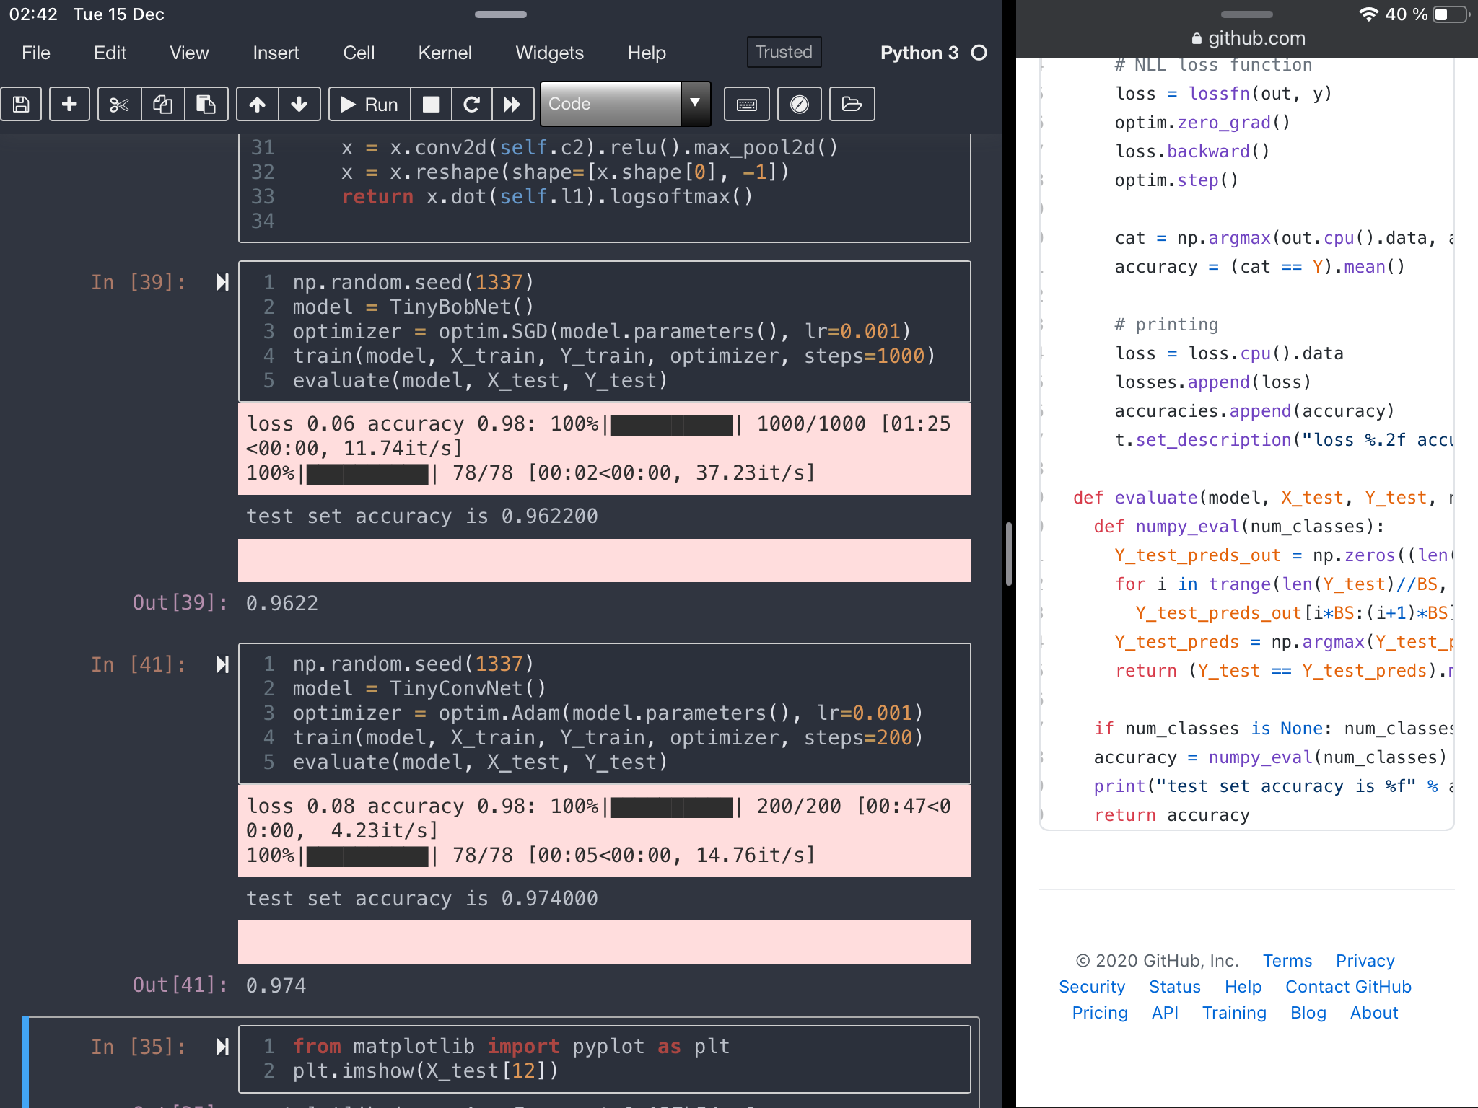1478x1108 pixels.
Task: Run the current cell with the Run button
Action: pyautogui.click(x=370, y=104)
